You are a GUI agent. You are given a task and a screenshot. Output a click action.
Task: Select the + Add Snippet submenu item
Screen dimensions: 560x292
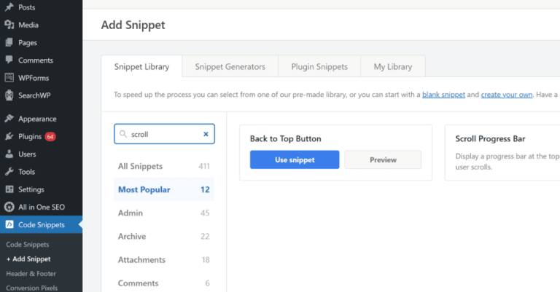tap(28, 259)
